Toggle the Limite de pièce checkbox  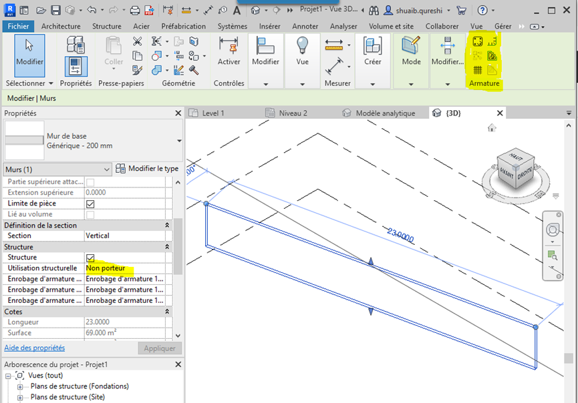90,204
